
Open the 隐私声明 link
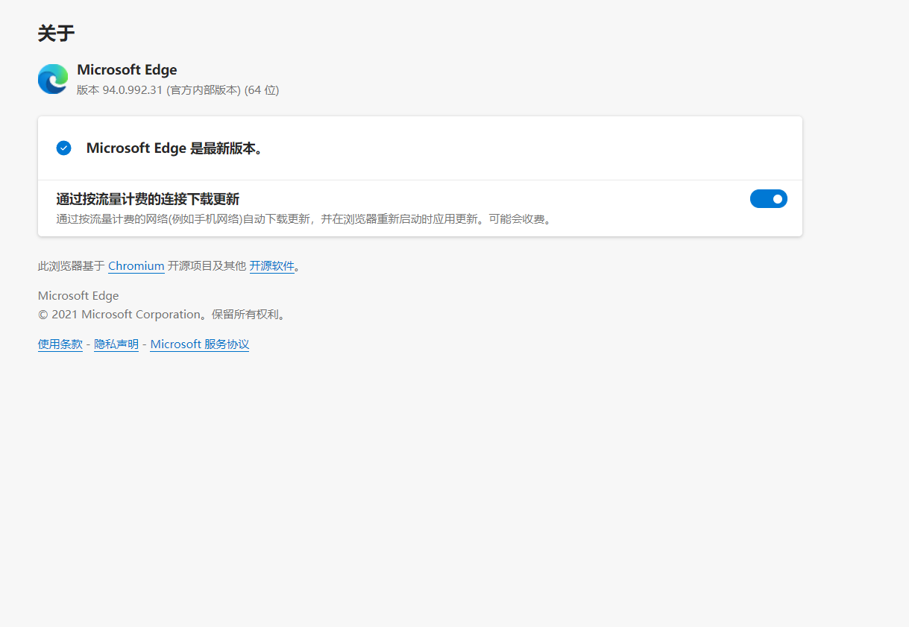(116, 344)
